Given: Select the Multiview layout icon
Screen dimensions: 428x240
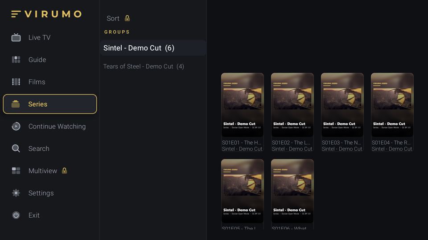Looking at the screenshot, I should click(x=16, y=171).
